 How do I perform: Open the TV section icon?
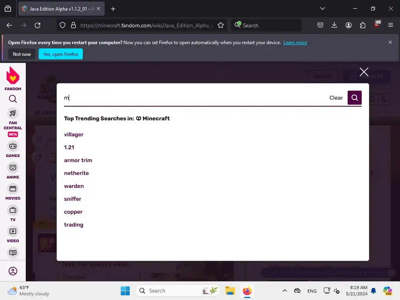[13, 210]
